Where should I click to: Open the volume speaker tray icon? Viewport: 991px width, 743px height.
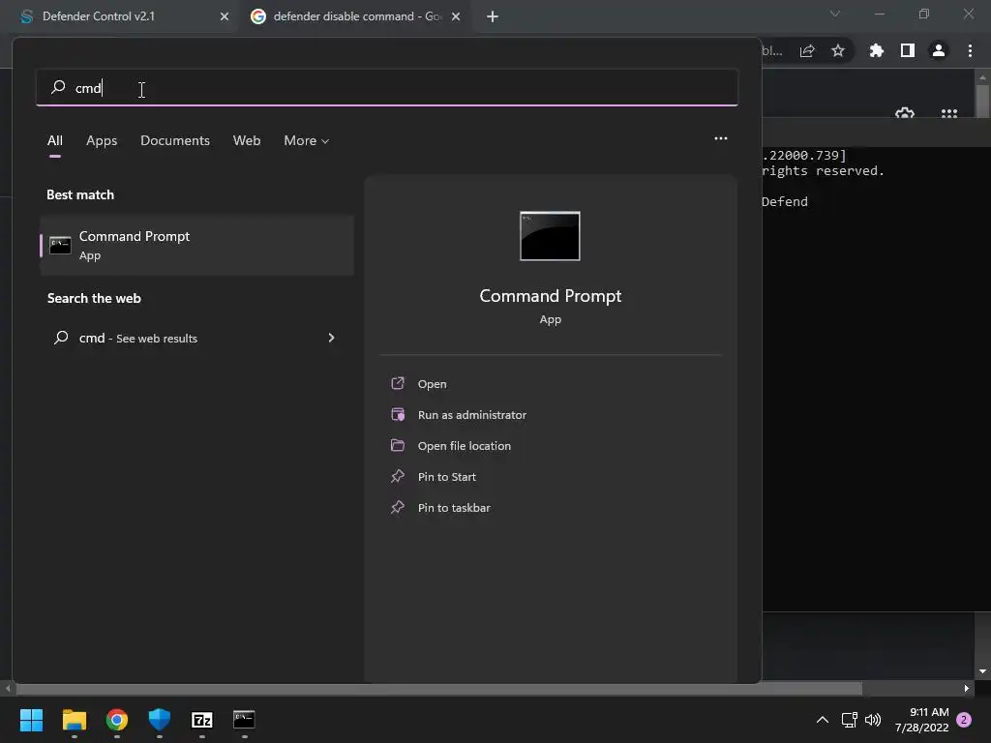click(x=873, y=720)
